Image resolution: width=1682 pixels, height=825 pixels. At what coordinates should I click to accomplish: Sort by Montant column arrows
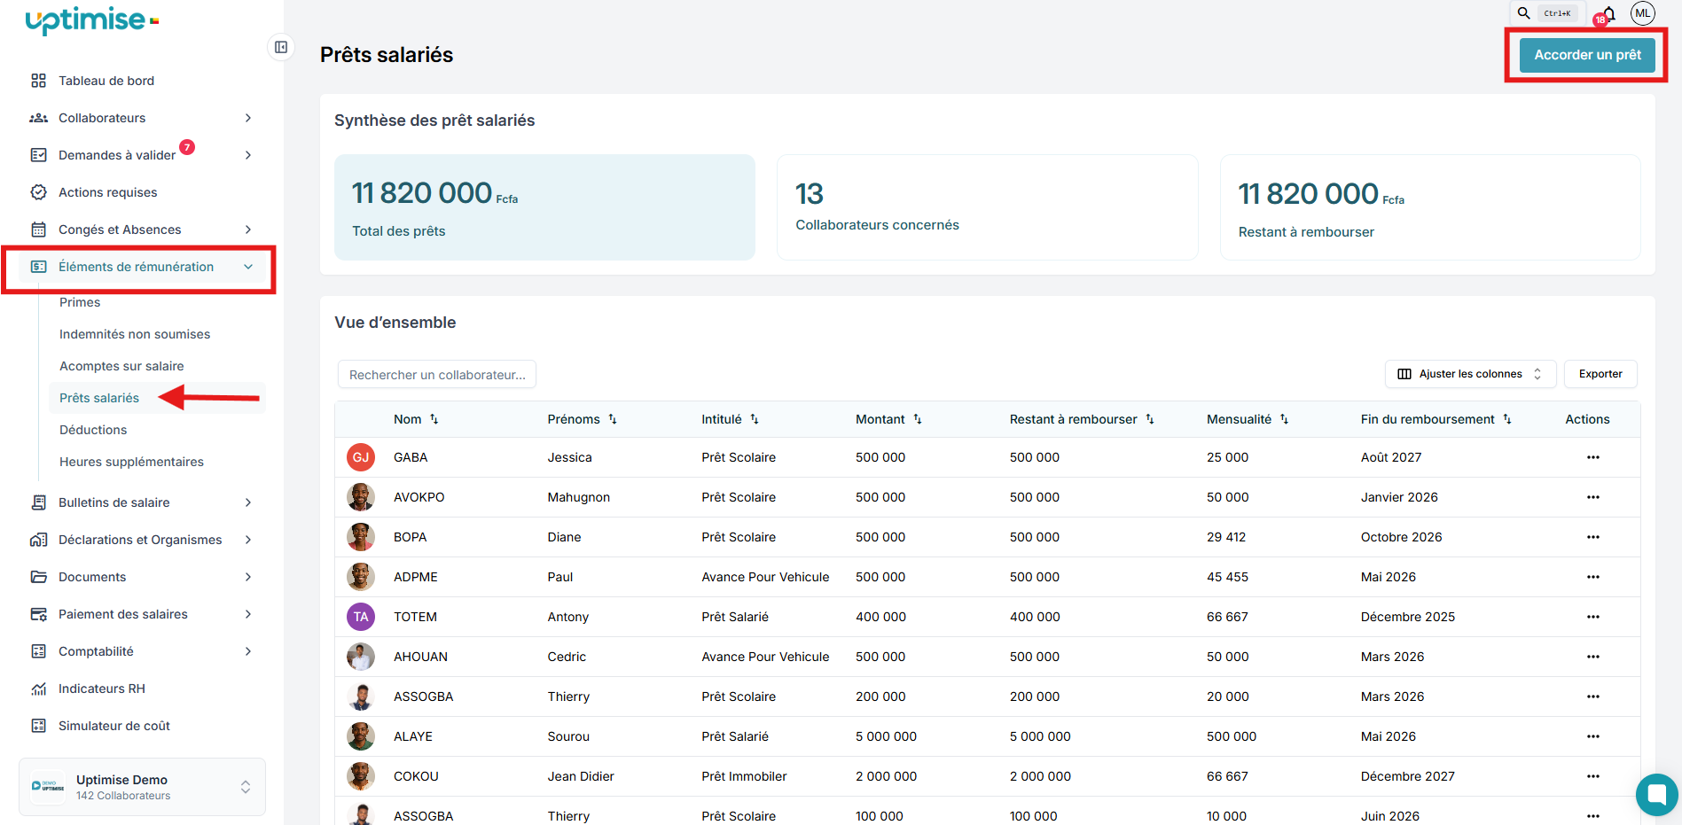[918, 419]
